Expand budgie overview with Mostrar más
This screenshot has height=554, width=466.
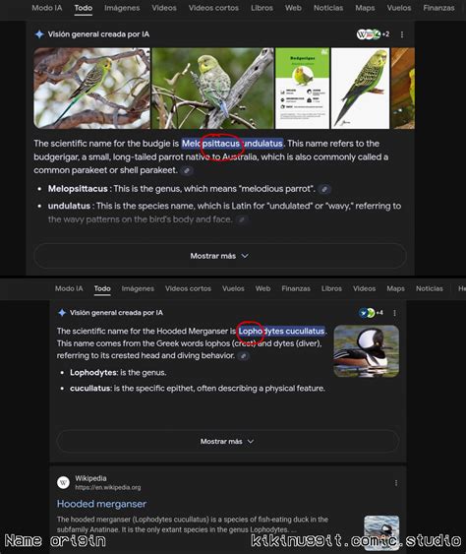219,256
